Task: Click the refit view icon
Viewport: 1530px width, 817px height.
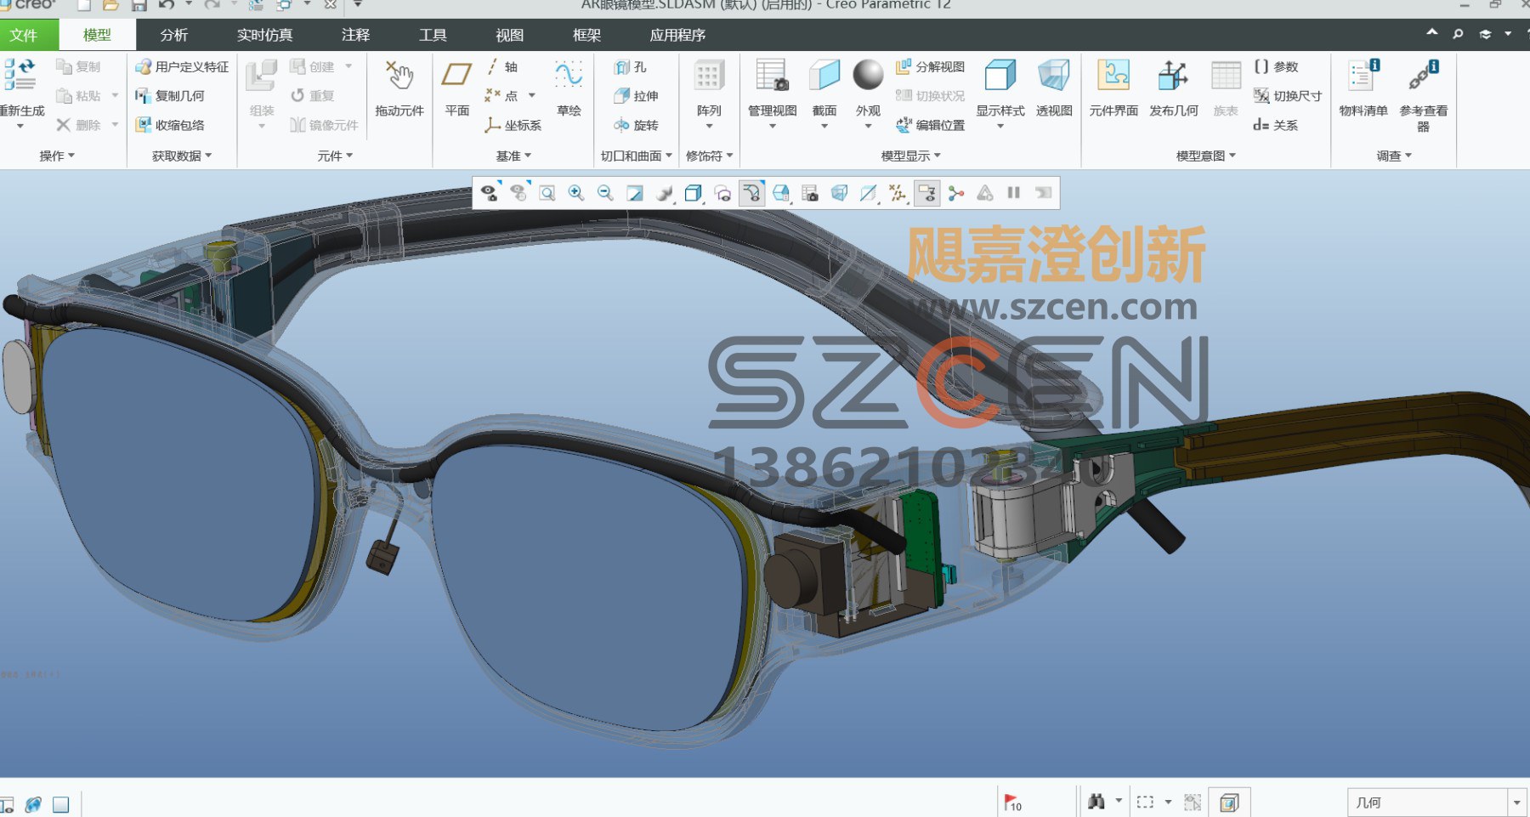Action: click(547, 193)
